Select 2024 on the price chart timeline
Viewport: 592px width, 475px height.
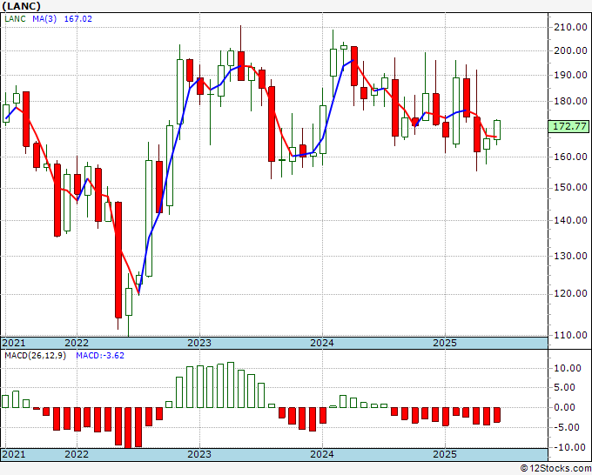pyautogui.click(x=322, y=344)
